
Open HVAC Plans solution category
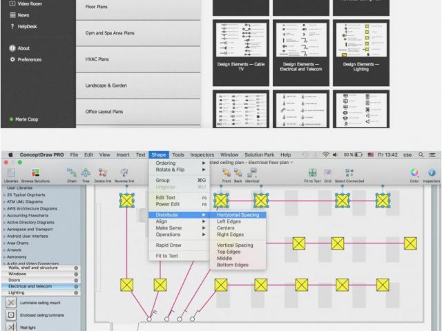click(97, 59)
